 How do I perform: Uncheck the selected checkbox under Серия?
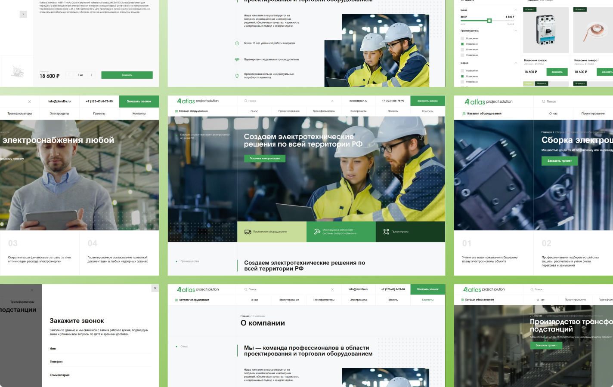pos(462,76)
